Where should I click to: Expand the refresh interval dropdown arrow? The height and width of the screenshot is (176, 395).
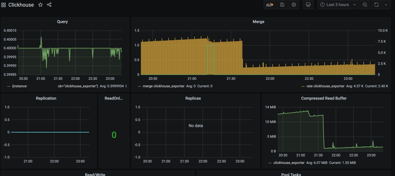point(385,5)
